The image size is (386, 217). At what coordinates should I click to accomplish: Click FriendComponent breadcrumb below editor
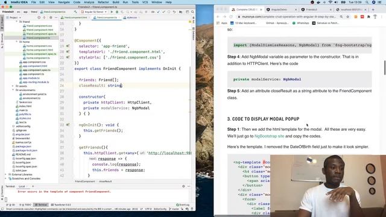pyautogui.click(x=85, y=181)
